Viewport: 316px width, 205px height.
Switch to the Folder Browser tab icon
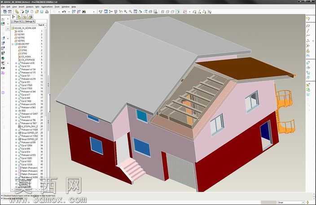tap(19, 17)
